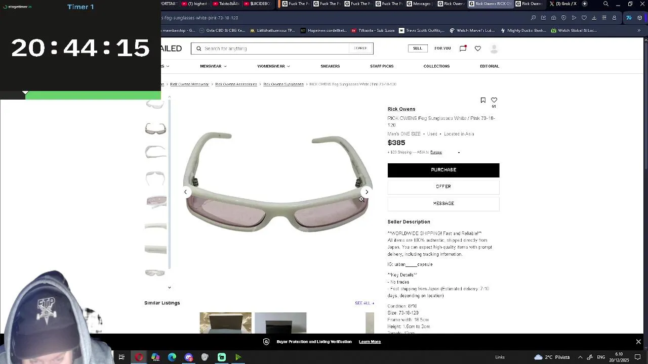Go to Rick Owens Accessories breadcrumb
Screen dimensions: 648x364
tap(236, 84)
